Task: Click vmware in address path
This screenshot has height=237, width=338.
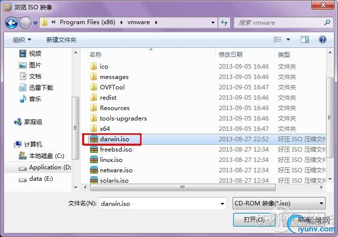Action: (x=139, y=22)
